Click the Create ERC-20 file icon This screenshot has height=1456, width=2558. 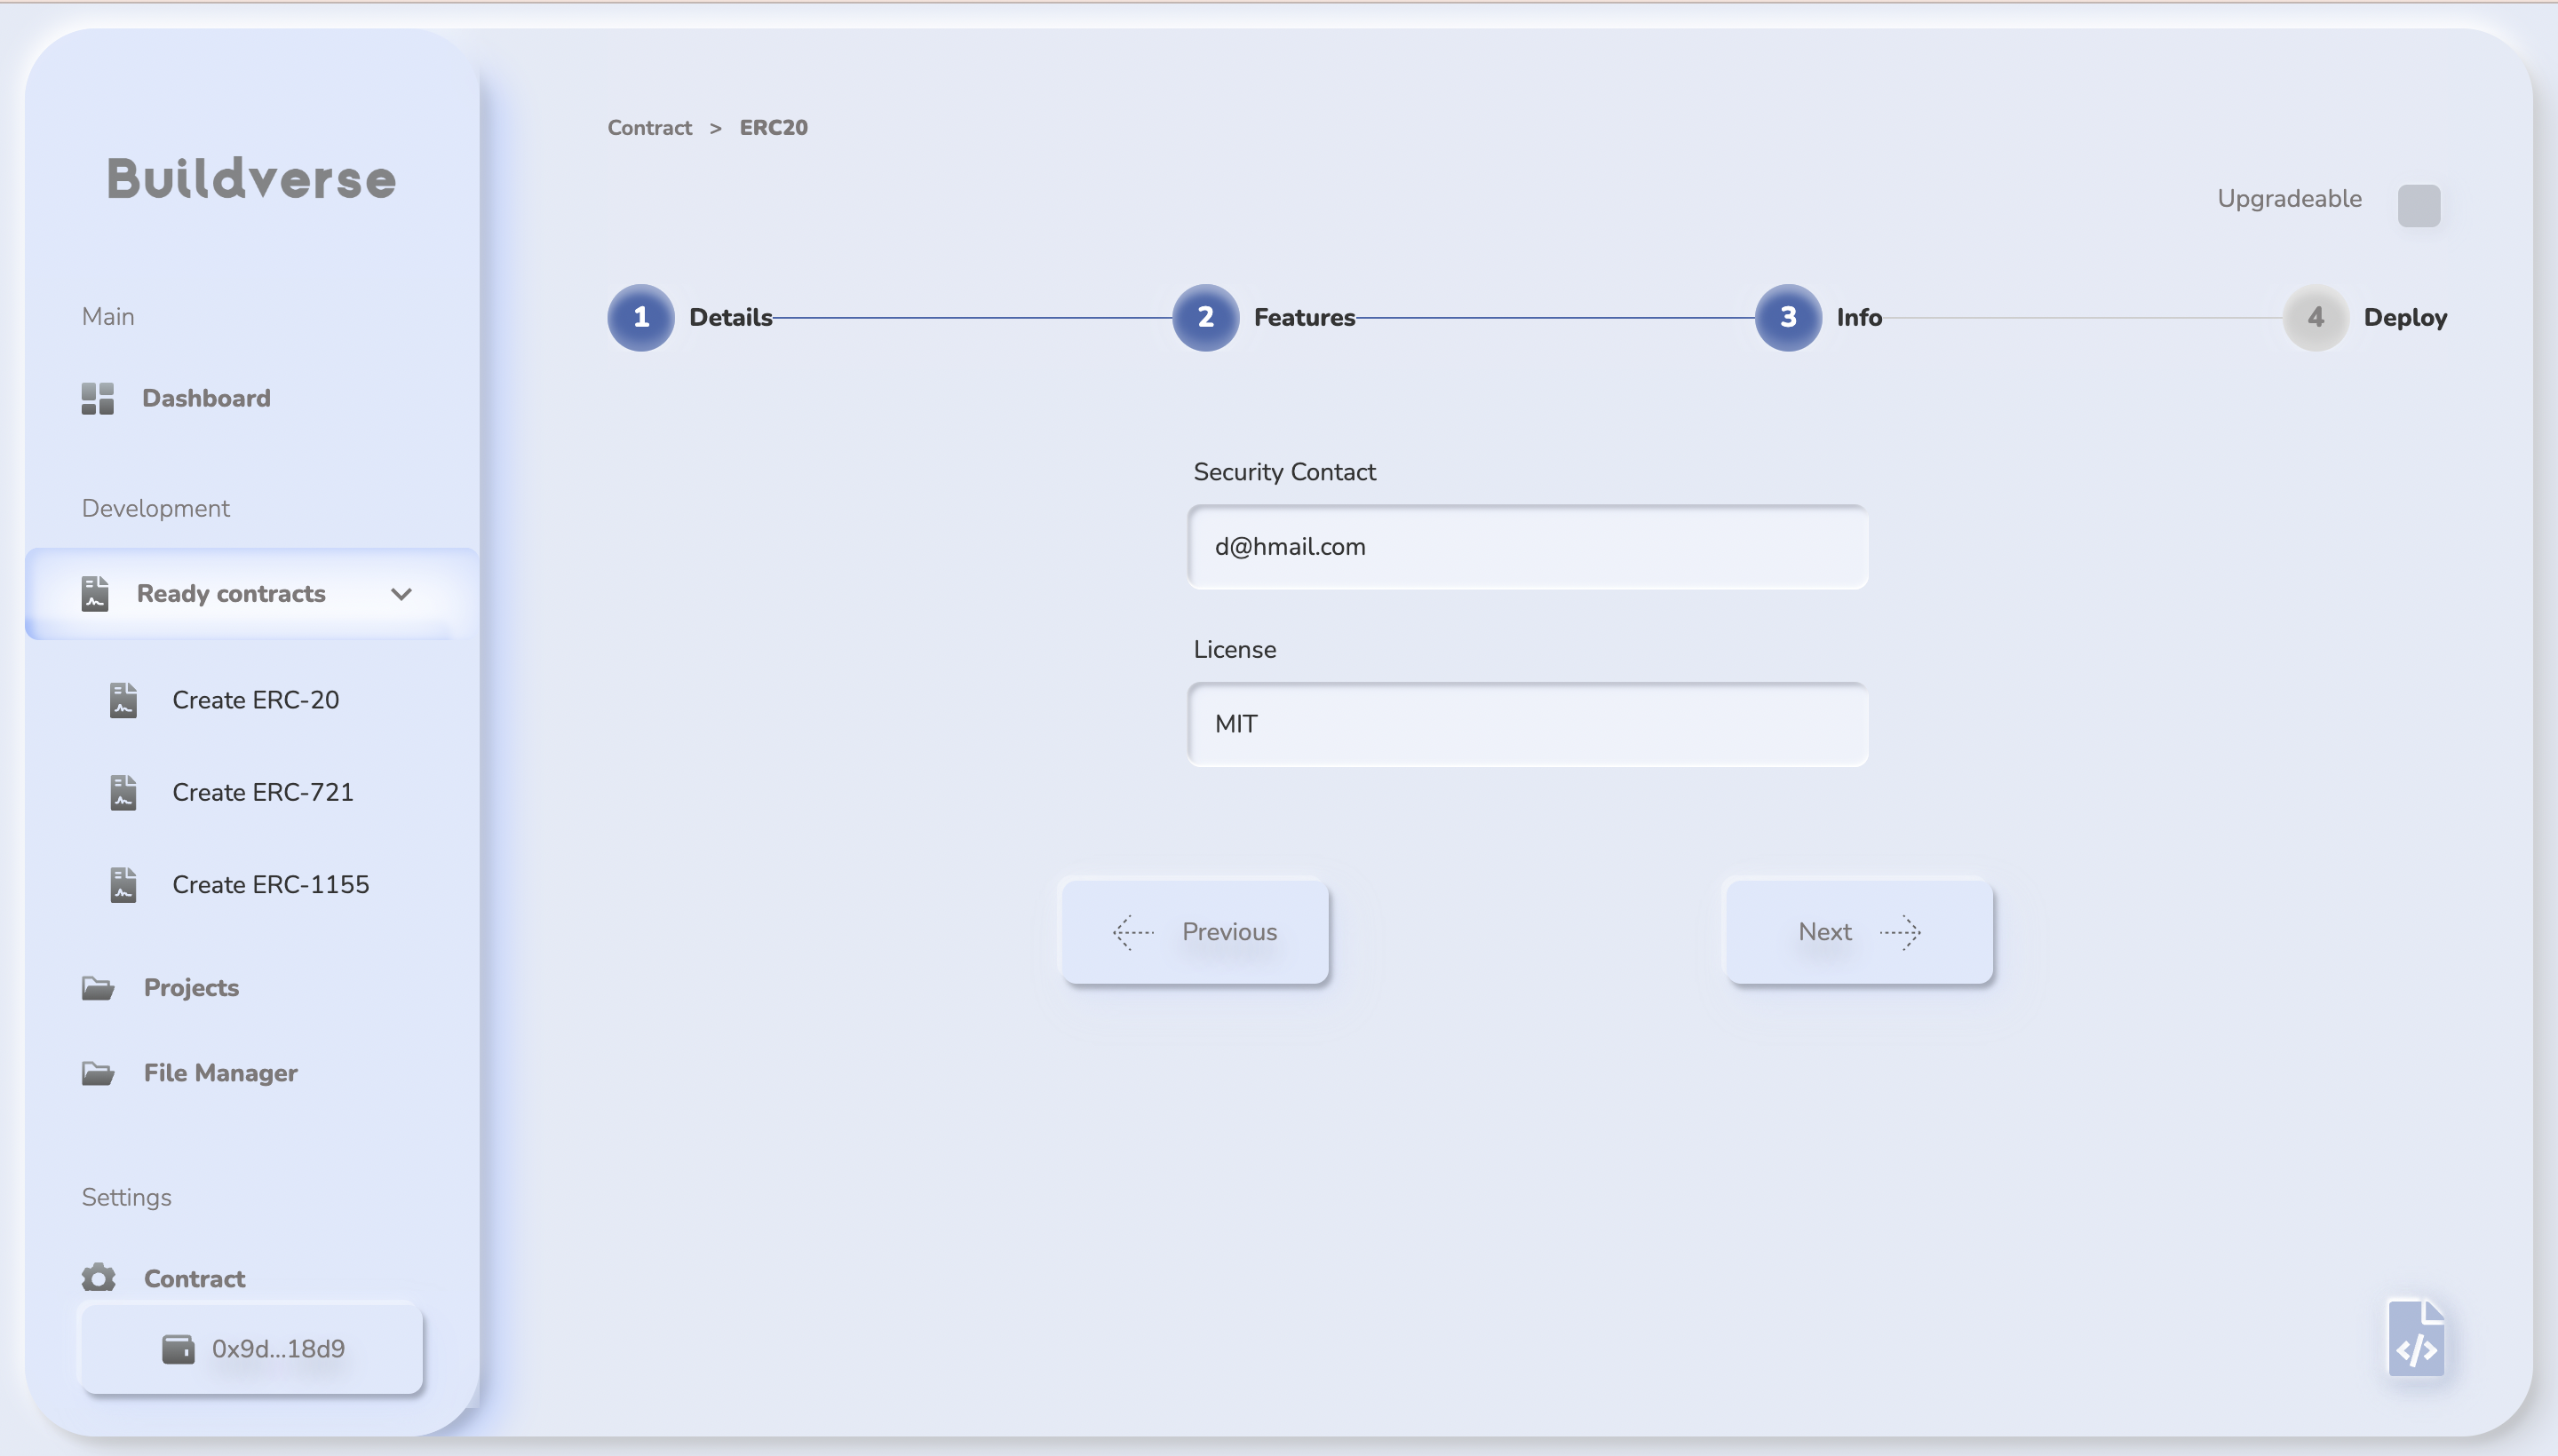[123, 700]
